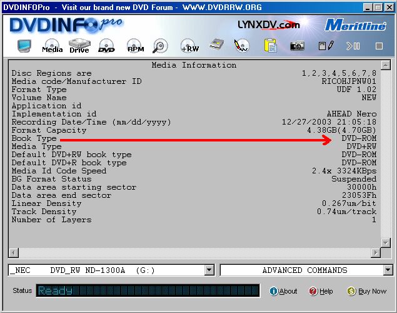This screenshot has width=397, height=313.
Task: Click the DVDINFOpro logo banner
Action: (x=66, y=25)
